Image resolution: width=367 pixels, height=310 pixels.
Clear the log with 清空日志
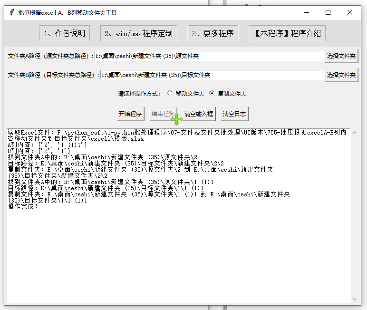point(234,114)
